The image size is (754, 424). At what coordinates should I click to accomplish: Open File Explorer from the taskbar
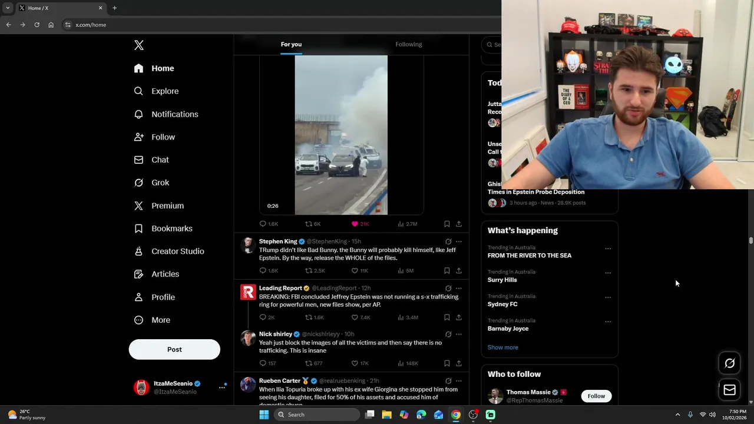386,415
